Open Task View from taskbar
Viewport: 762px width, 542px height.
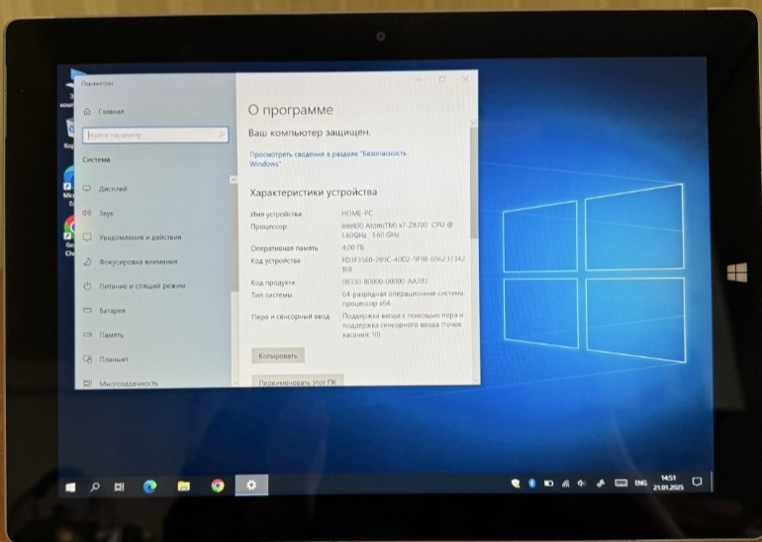[x=119, y=487]
